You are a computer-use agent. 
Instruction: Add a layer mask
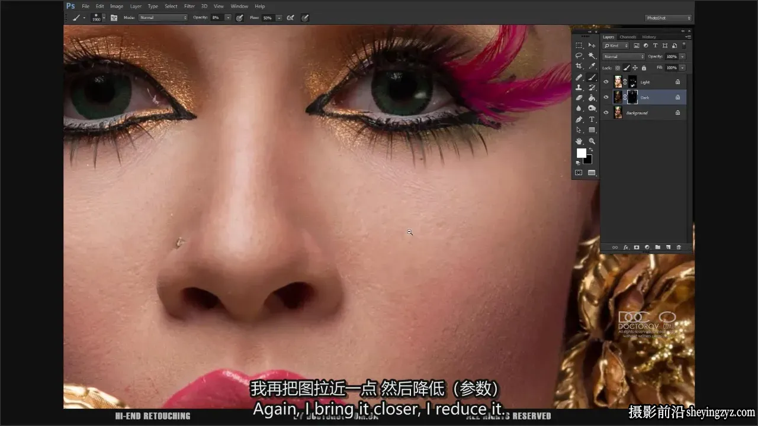click(x=637, y=247)
